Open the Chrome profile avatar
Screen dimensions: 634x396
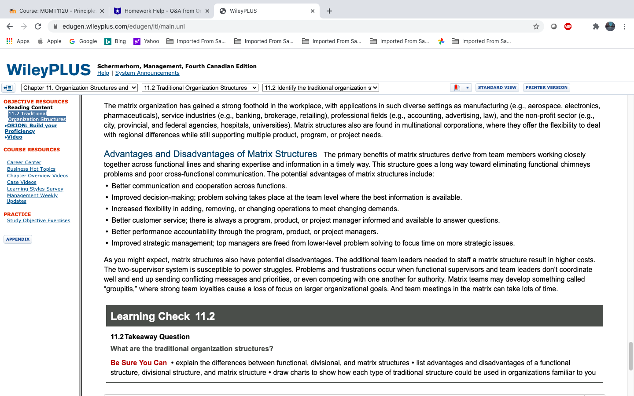pos(610,26)
